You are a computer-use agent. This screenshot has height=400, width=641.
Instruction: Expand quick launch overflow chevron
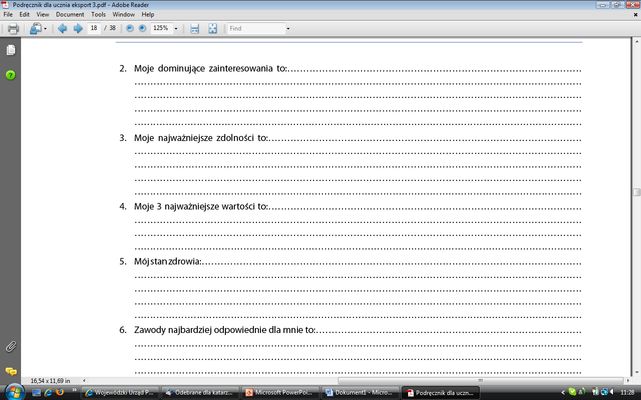(75, 390)
